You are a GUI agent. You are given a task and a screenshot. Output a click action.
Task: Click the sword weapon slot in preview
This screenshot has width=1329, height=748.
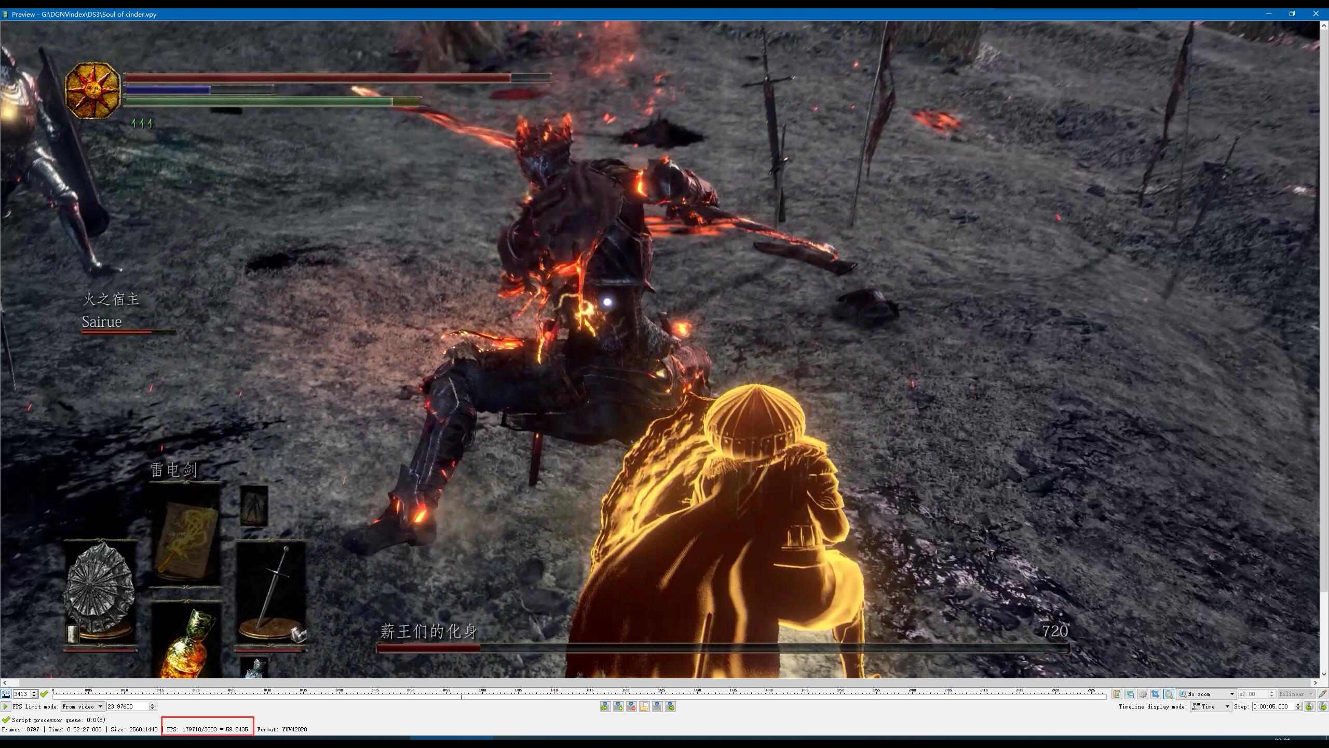coord(270,595)
